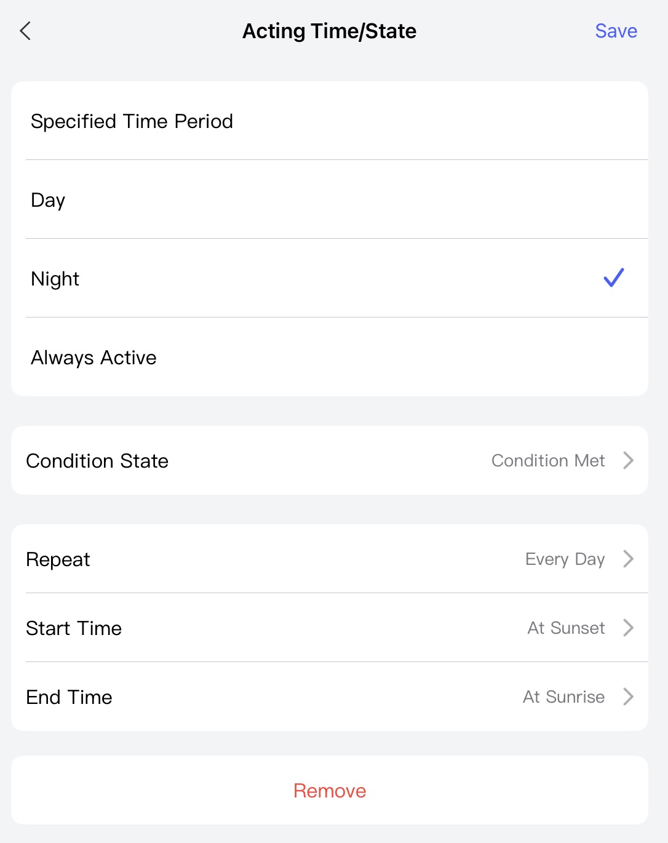This screenshot has width=668, height=843.
Task: Click the Condition Met value
Action: coord(548,460)
